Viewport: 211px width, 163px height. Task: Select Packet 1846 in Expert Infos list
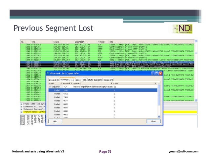pyautogui.click(x=103, y=90)
